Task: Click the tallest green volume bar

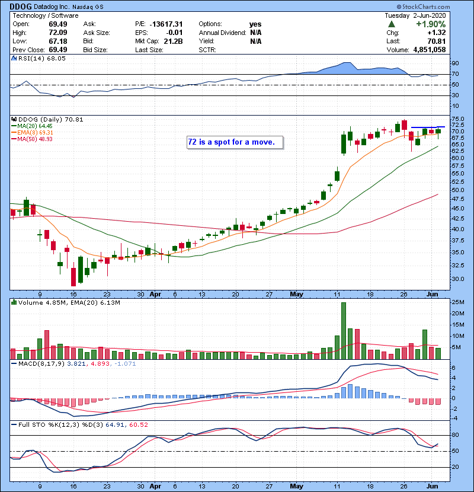Action: coord(344,331)
